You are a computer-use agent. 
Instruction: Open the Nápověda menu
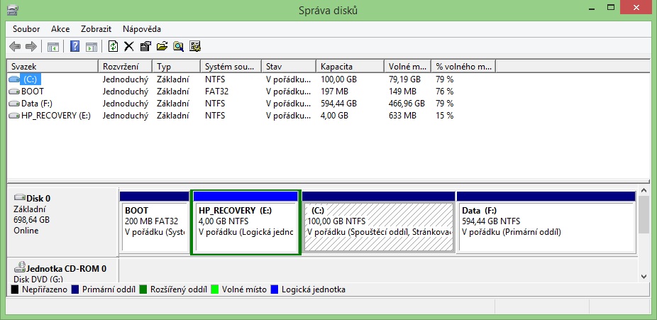tap(142, 29)
